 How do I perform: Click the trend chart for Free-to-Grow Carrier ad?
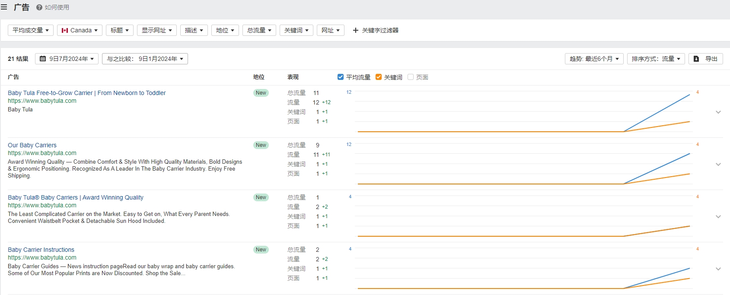523,111
